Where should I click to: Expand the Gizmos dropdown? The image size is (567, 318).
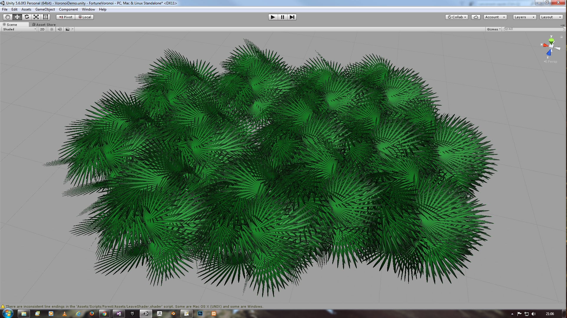(494, 29)
